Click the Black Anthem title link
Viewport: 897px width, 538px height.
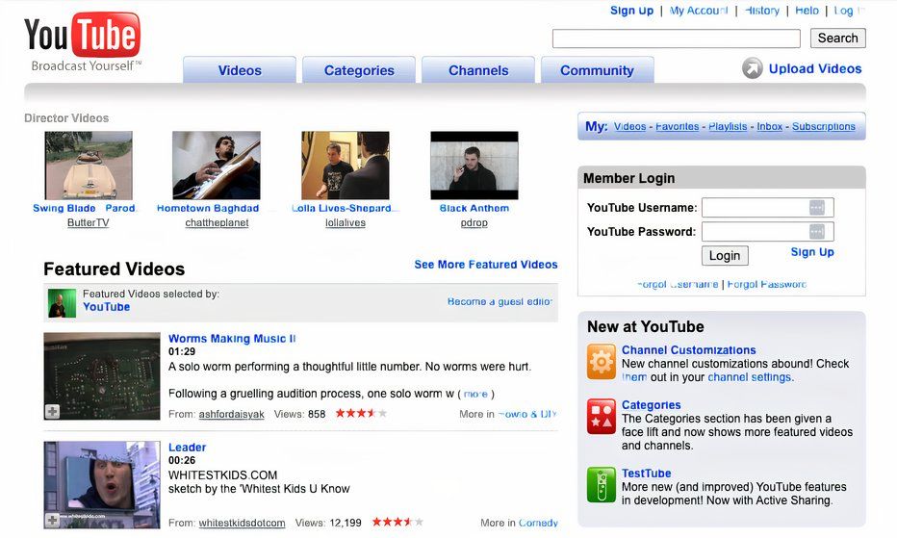[x=474, y=208]
